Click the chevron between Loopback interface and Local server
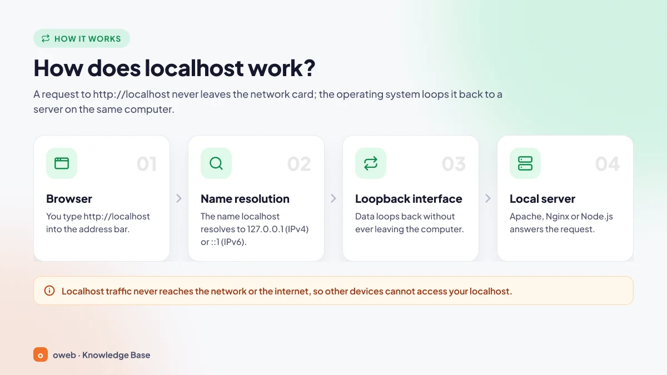The height and width of the screenshot is (375, 667). tap(488, 198)
